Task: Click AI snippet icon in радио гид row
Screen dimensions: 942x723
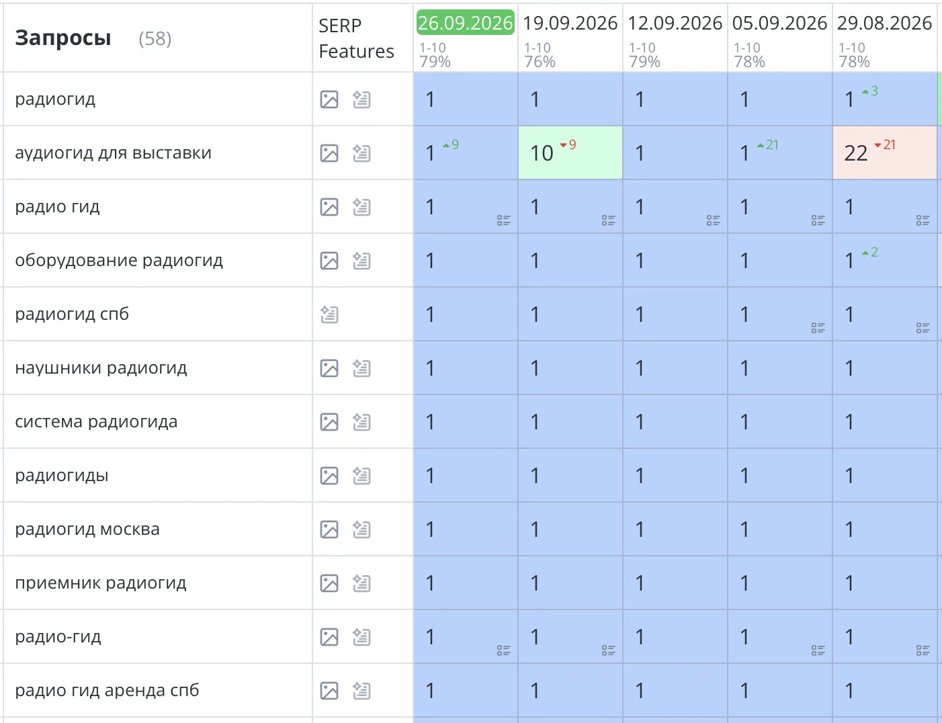Action: pos(361,207)
